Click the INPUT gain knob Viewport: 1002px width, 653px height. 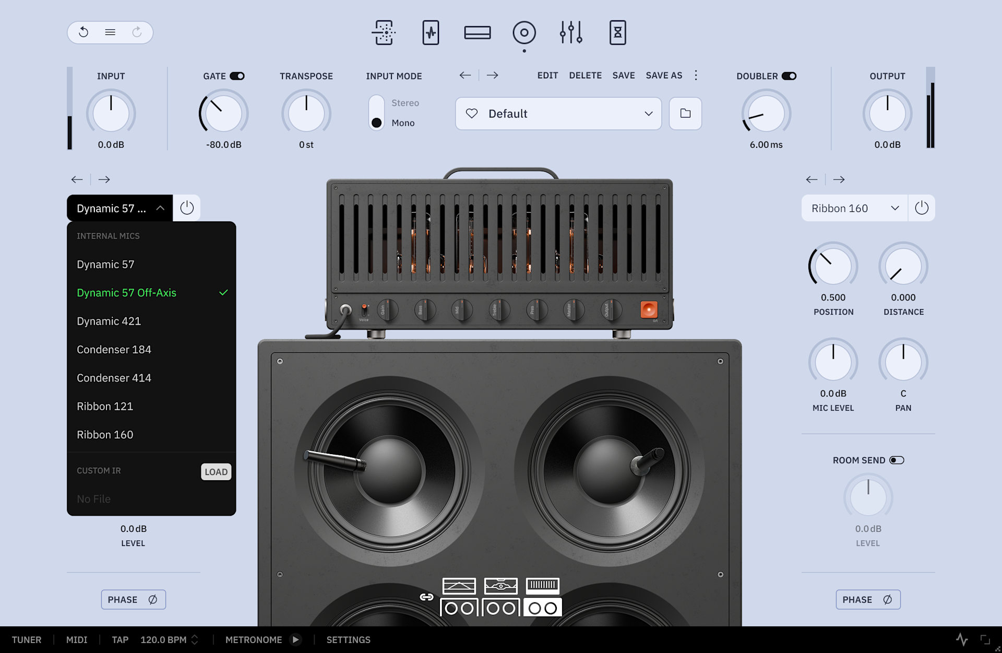(x=111, y=113)
